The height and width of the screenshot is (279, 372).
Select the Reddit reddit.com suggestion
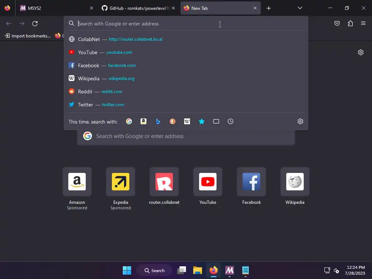(186, 91)
